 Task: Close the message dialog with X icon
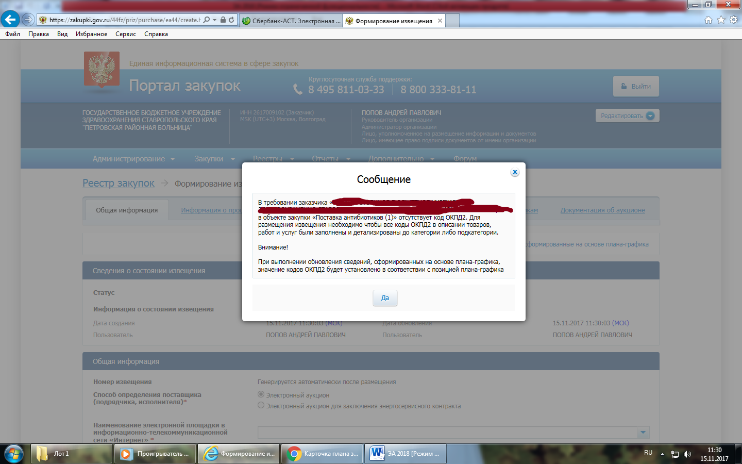pyautogui.click(x=515, y=172)
